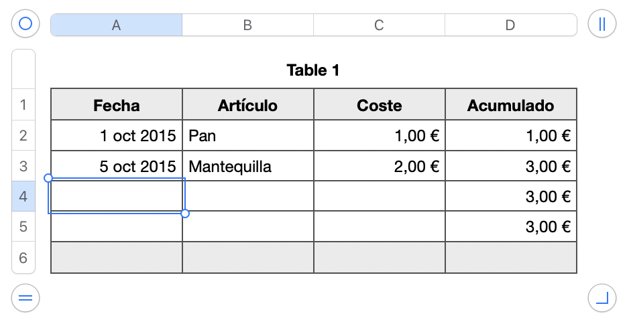Select column A header
The image size is (629, 328).
[x=117, y=25]
